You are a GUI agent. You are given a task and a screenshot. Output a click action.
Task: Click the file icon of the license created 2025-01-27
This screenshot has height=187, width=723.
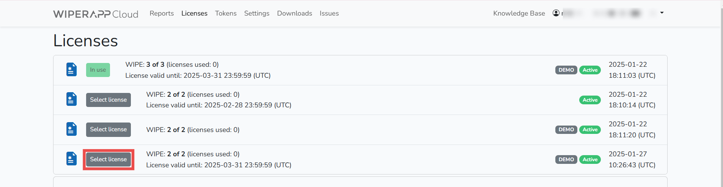click(x=71, y=159)
